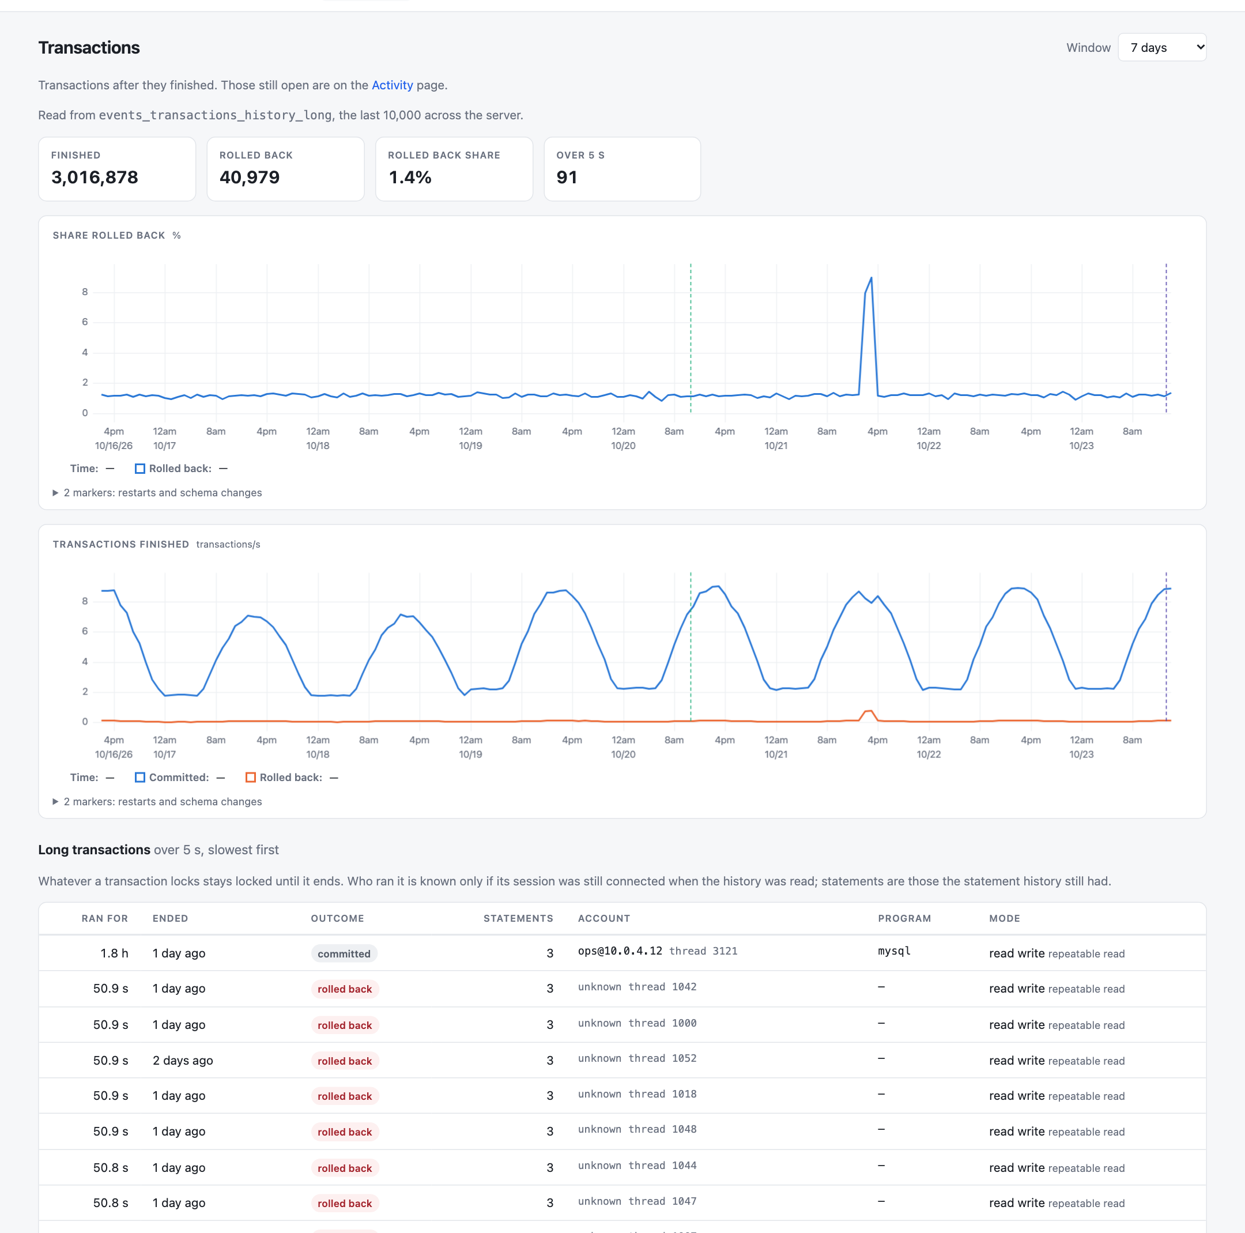
Task: Select row for unknown thread 1047
Action: point(622,1202)
